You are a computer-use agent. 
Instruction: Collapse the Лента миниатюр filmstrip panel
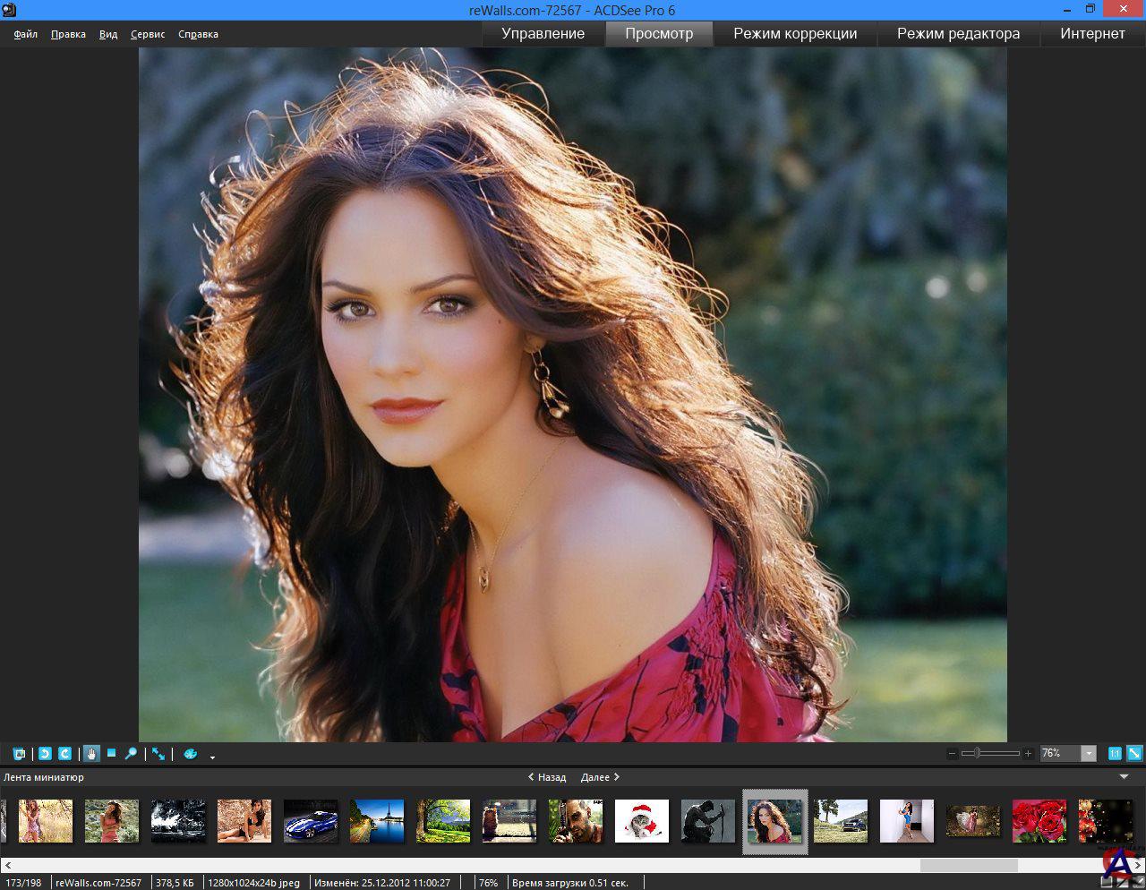1125,777
